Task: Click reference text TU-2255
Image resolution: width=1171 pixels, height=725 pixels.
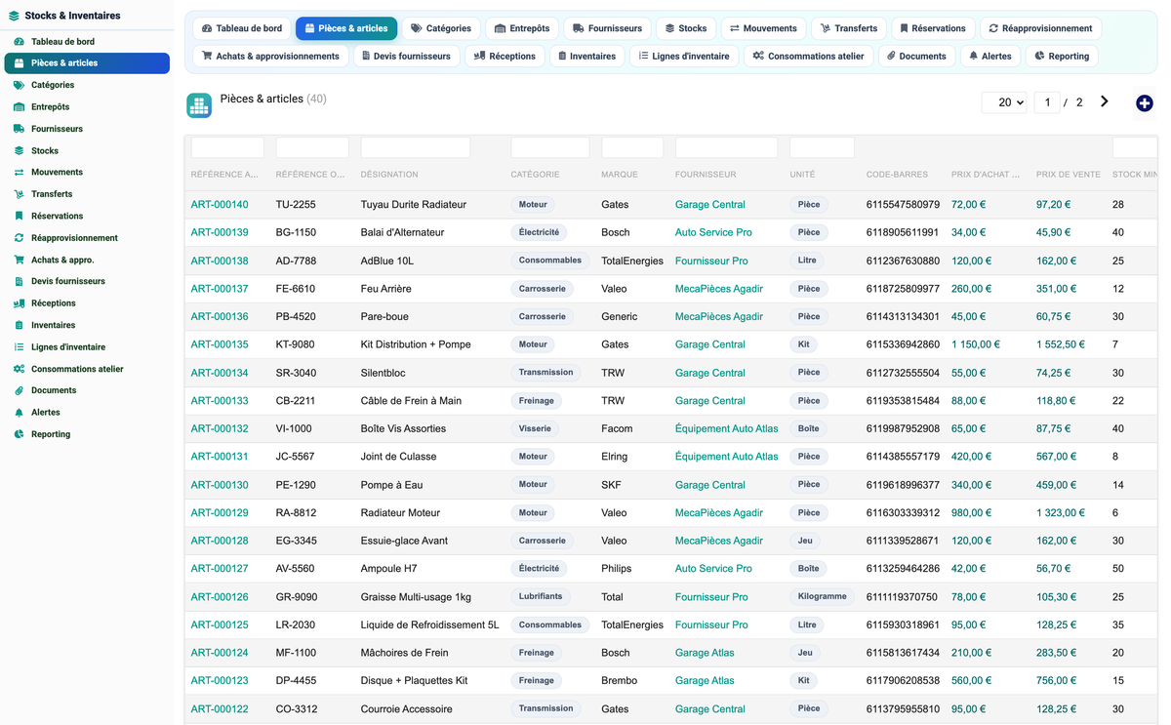Action: click(296, 205)
